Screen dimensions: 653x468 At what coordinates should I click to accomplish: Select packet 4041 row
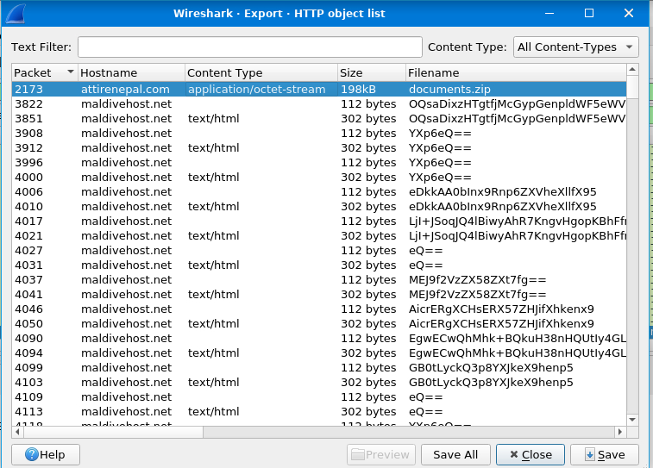tap(319, 295)
